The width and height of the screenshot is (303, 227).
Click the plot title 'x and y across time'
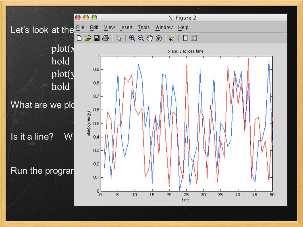[x=186, y=51]
